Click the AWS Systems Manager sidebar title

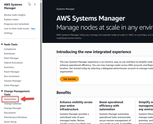pyautogui.click(x=13, y=6)
